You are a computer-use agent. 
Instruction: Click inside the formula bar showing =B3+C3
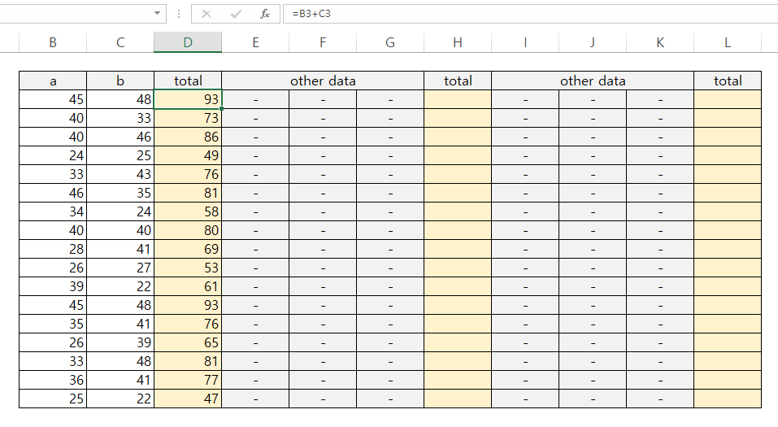530,14
